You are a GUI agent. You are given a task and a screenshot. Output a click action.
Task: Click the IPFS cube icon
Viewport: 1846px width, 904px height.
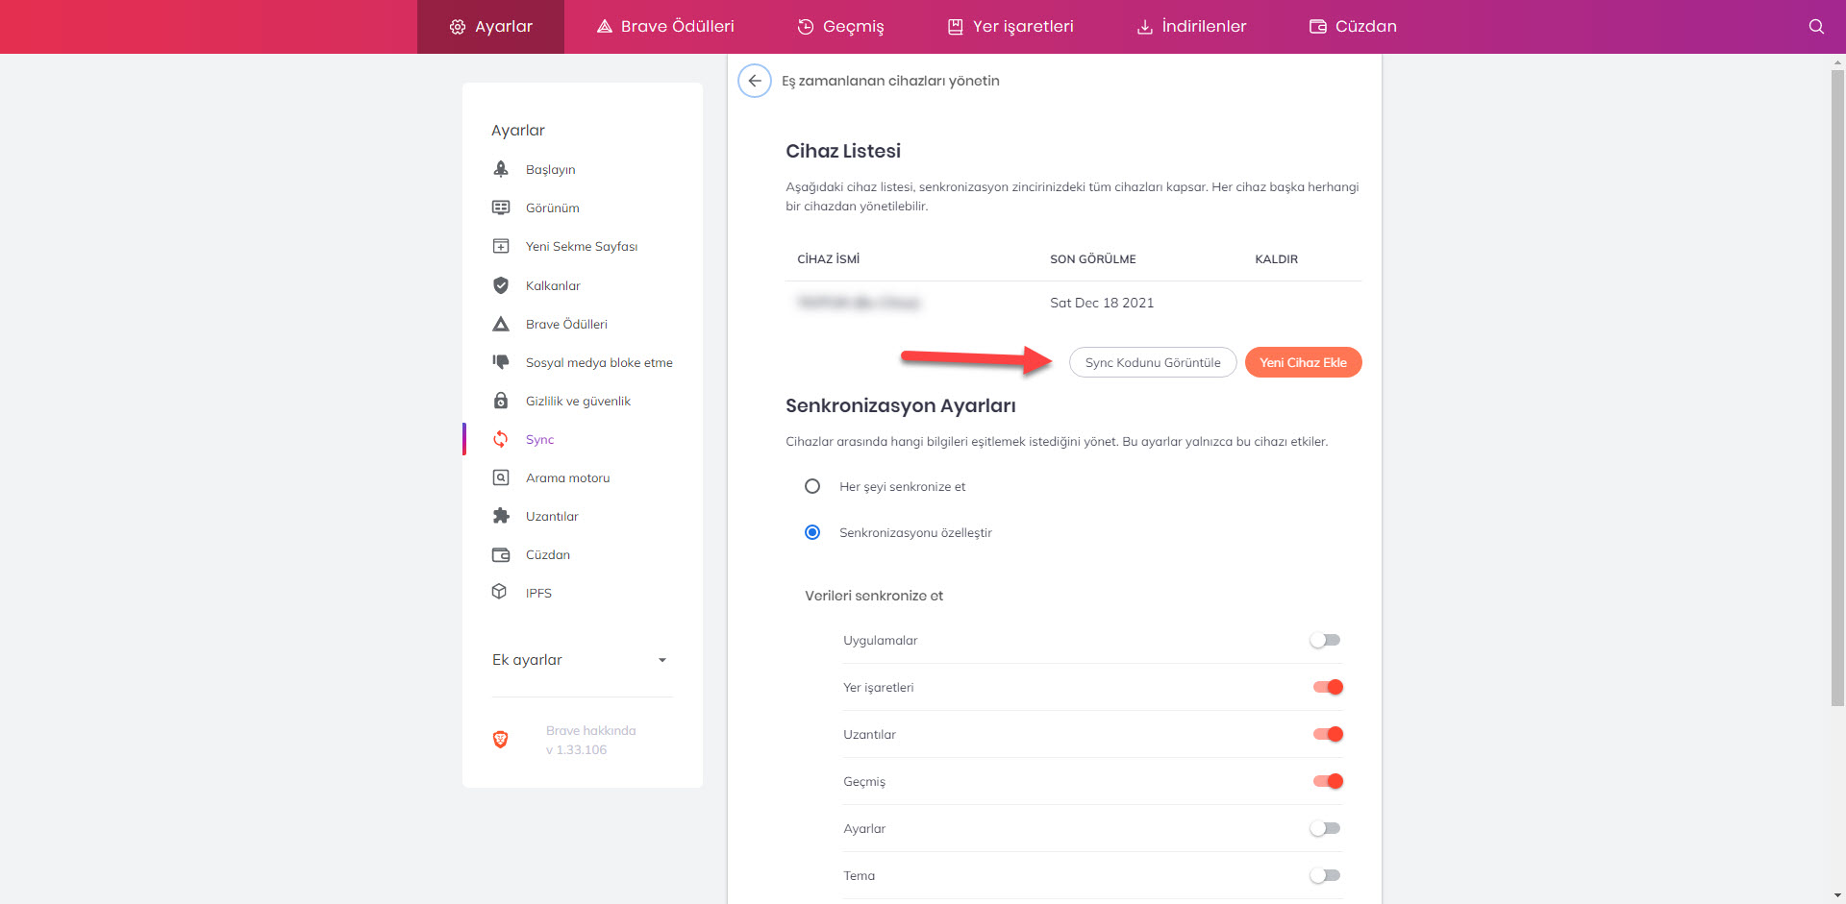pyautogui.click(x=500, y=592)
